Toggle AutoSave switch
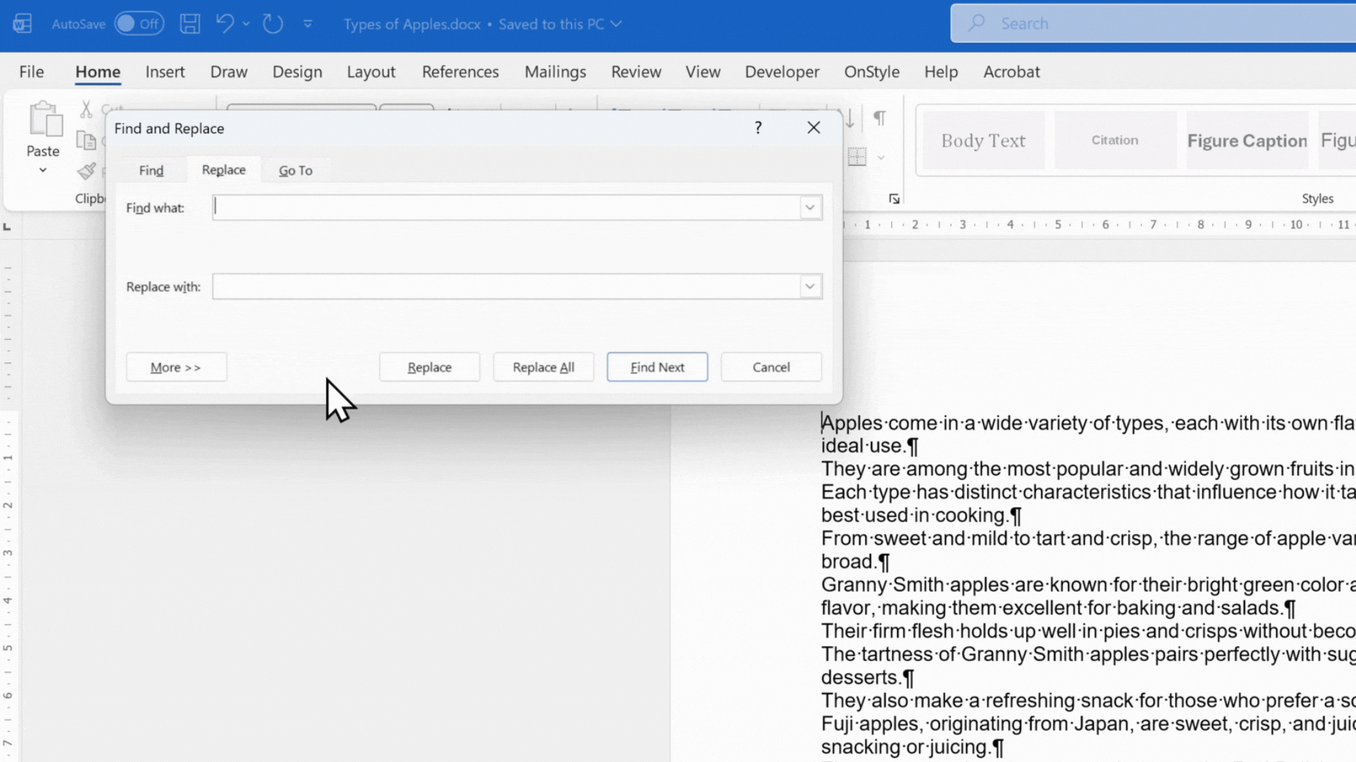Image resolution: width=1356 pixels, height=762 pixels. coord(139,23)
